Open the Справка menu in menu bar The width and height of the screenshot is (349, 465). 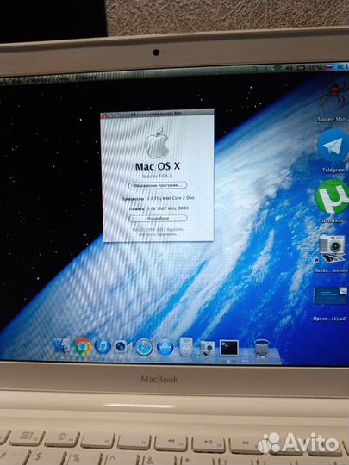[86, 78]
